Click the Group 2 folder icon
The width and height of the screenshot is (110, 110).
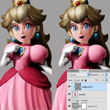click(x=77, y=100)
